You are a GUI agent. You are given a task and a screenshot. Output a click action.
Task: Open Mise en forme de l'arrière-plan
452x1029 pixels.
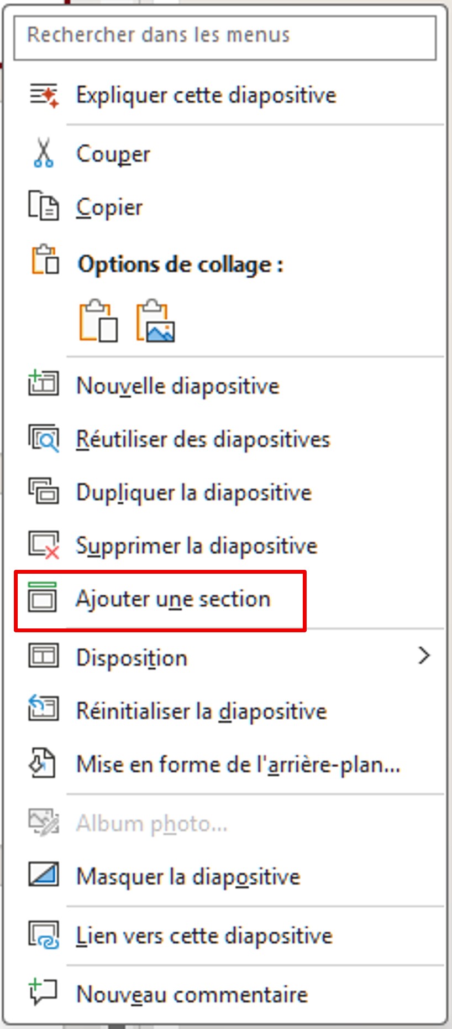click(x=238, y=765)
